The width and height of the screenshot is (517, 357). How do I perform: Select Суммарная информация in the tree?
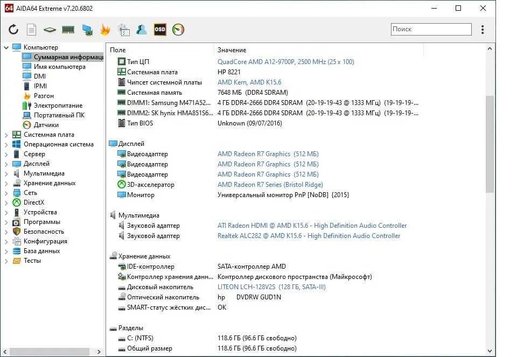pyautogui.click(x=62, y=57)
